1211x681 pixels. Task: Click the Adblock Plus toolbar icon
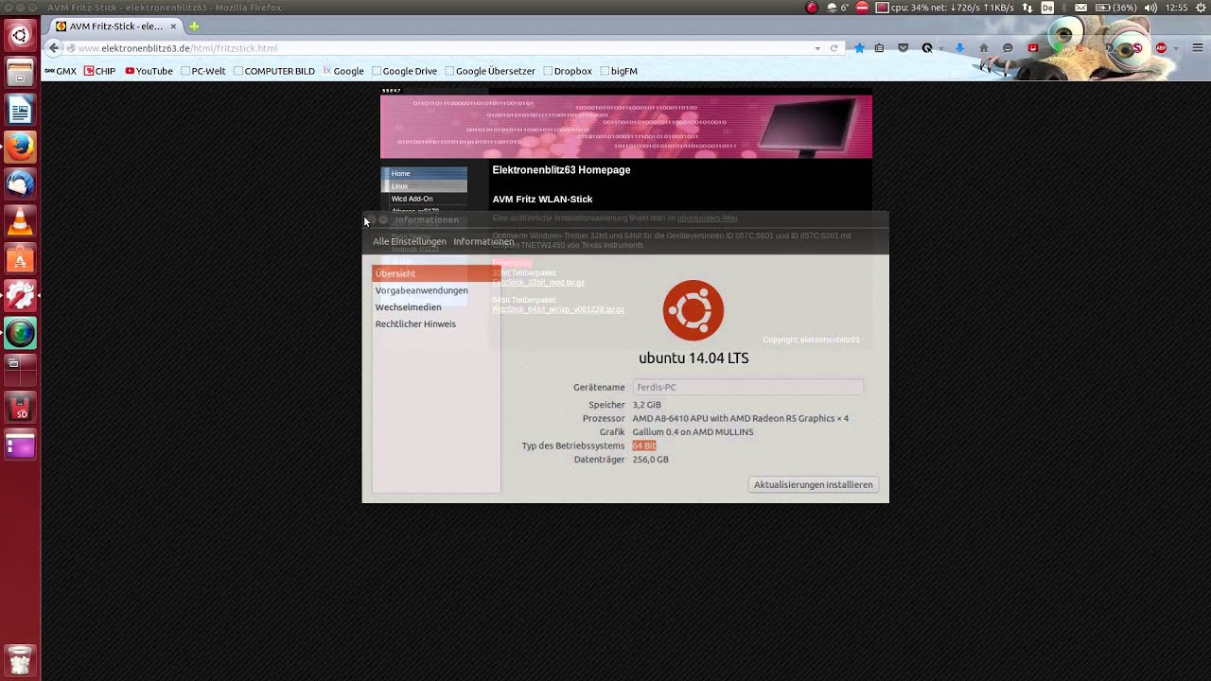click(1162, 48)
